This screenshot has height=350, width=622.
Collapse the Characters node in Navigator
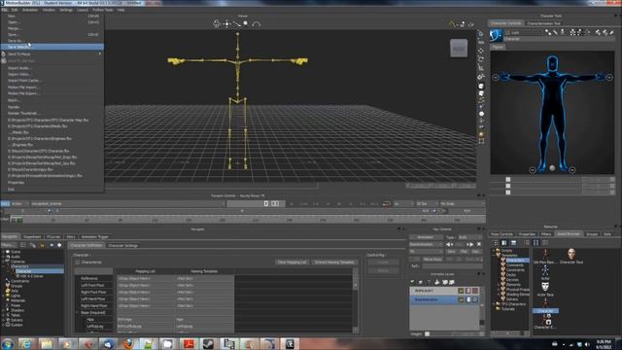point(3,266)
